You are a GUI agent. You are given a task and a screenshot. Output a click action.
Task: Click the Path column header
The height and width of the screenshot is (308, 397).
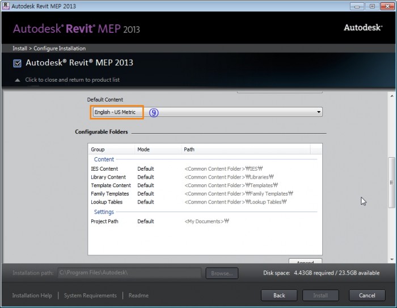point(189,150)
